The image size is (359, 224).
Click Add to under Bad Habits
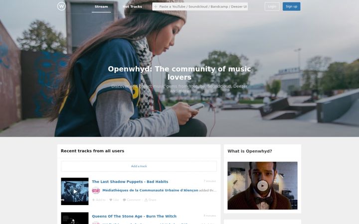[99, 200]
